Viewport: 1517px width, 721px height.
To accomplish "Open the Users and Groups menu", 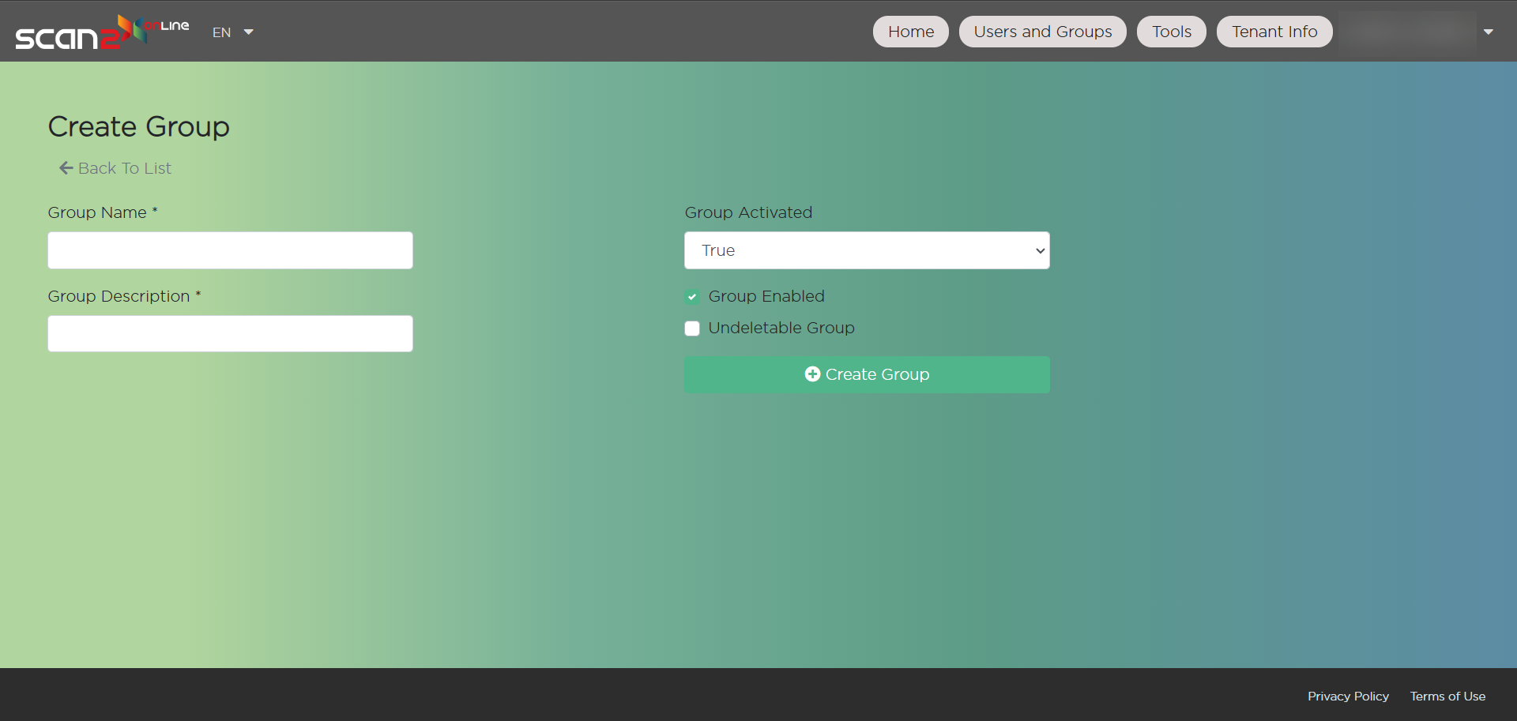I will [x=1042, y=32].
